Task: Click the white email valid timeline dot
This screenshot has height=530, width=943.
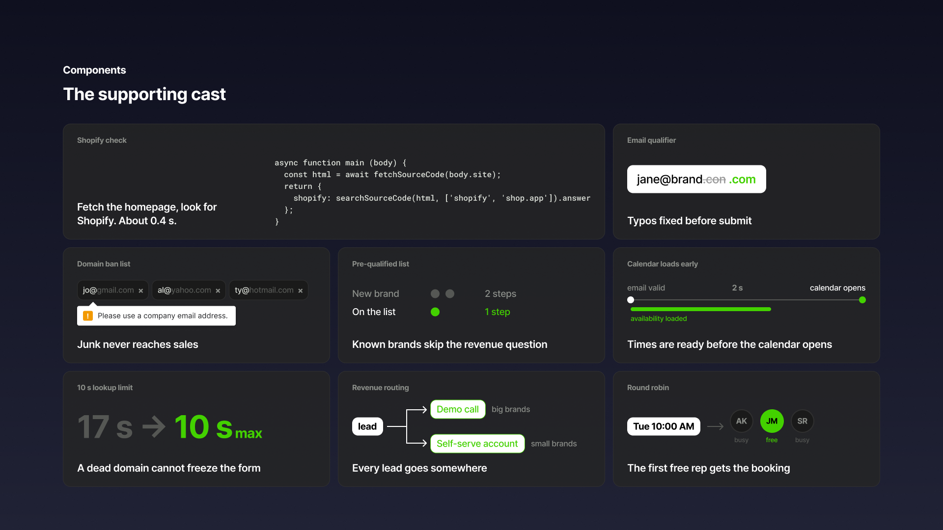Action: coord(631,300)
